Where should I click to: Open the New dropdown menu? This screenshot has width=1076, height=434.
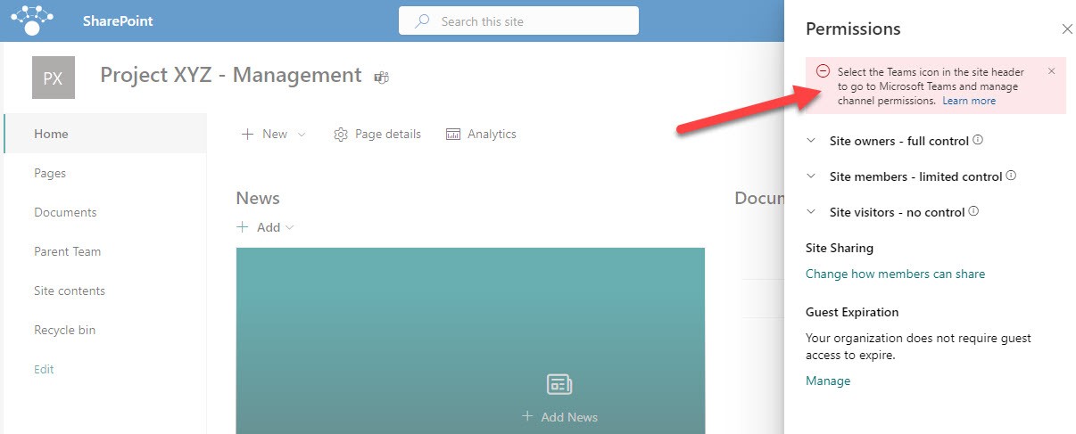tap(274, 135)
